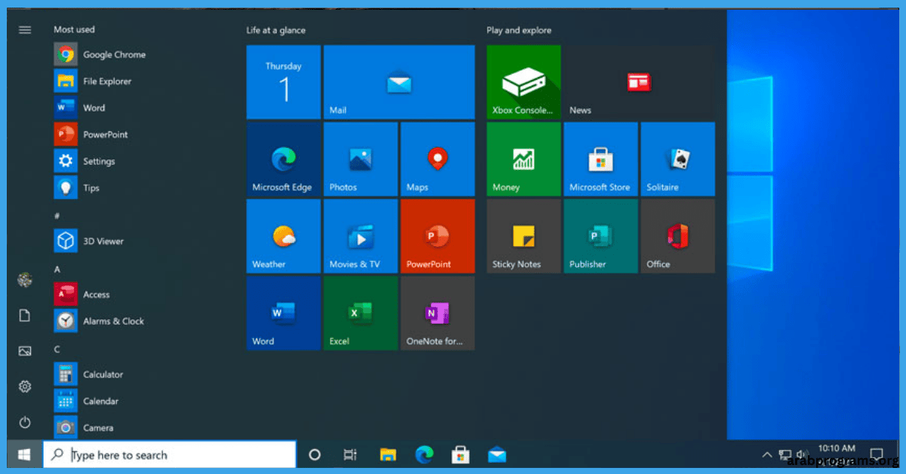Open Microsoft Edge on the taskbar
The height and width of the screenshot is (474, 906).
(424, 455)
